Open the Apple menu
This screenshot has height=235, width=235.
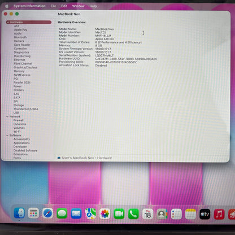[x=7, y=6]
